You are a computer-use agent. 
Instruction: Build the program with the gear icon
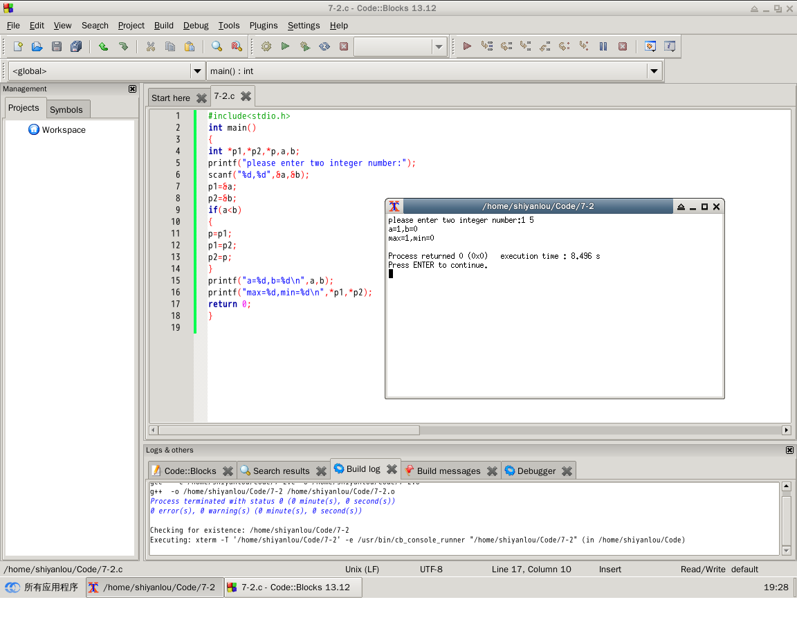[266, 47]
